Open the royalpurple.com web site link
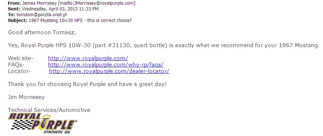323x136 pixels. 88,58
